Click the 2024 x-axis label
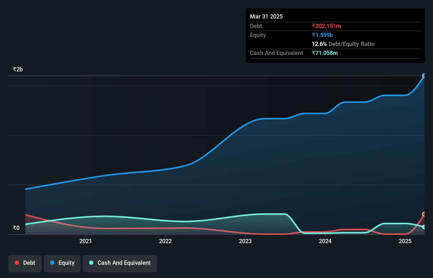The image size is (433, 278). point(325,241)
